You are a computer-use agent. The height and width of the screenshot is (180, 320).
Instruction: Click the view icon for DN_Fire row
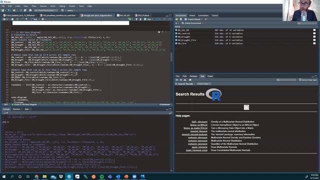pyautogui.click(x=314, y=43)
